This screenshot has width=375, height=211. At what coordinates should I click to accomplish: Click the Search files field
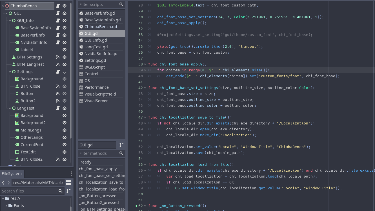point(32,191)
